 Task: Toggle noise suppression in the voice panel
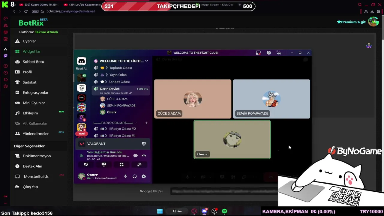tap(136, 155)
